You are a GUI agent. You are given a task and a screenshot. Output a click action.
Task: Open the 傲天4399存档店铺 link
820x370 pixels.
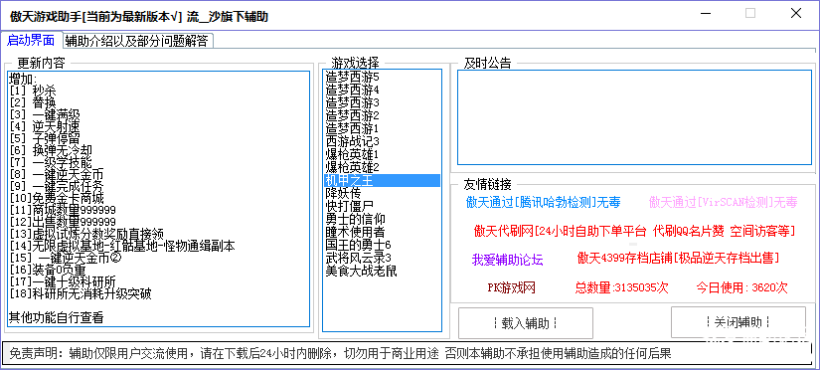pyautogui.click(x=678, y=258)
